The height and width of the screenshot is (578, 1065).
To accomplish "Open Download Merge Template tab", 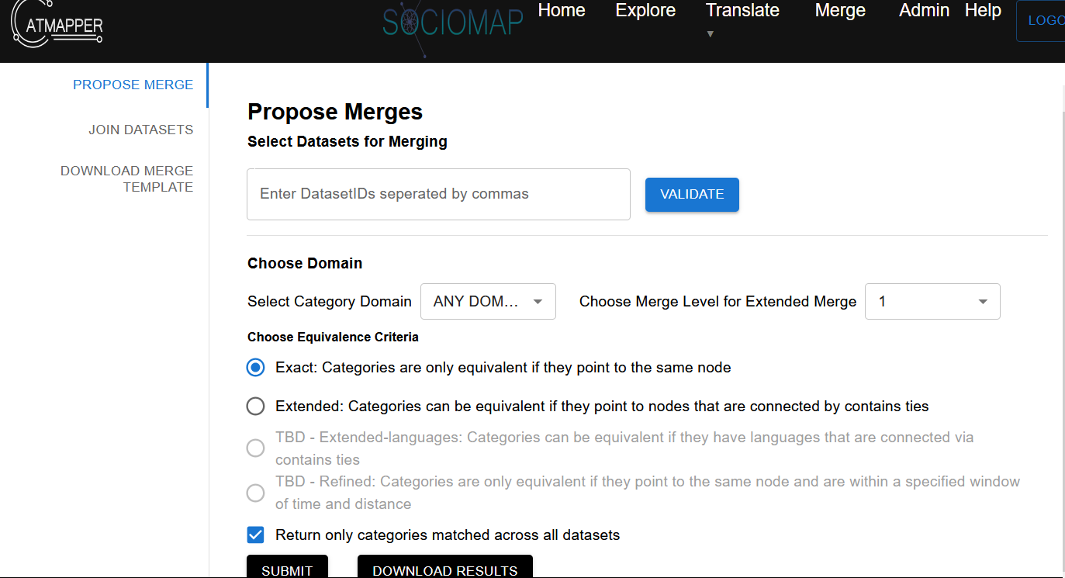I will tap(127, 178).
